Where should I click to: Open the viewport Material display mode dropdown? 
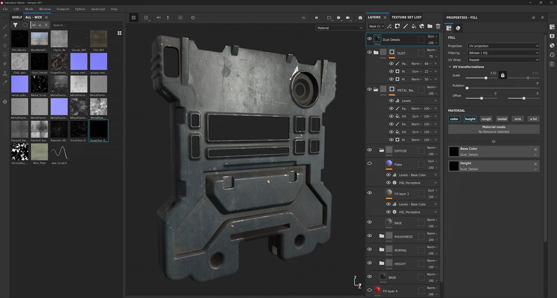coord(339,28)
